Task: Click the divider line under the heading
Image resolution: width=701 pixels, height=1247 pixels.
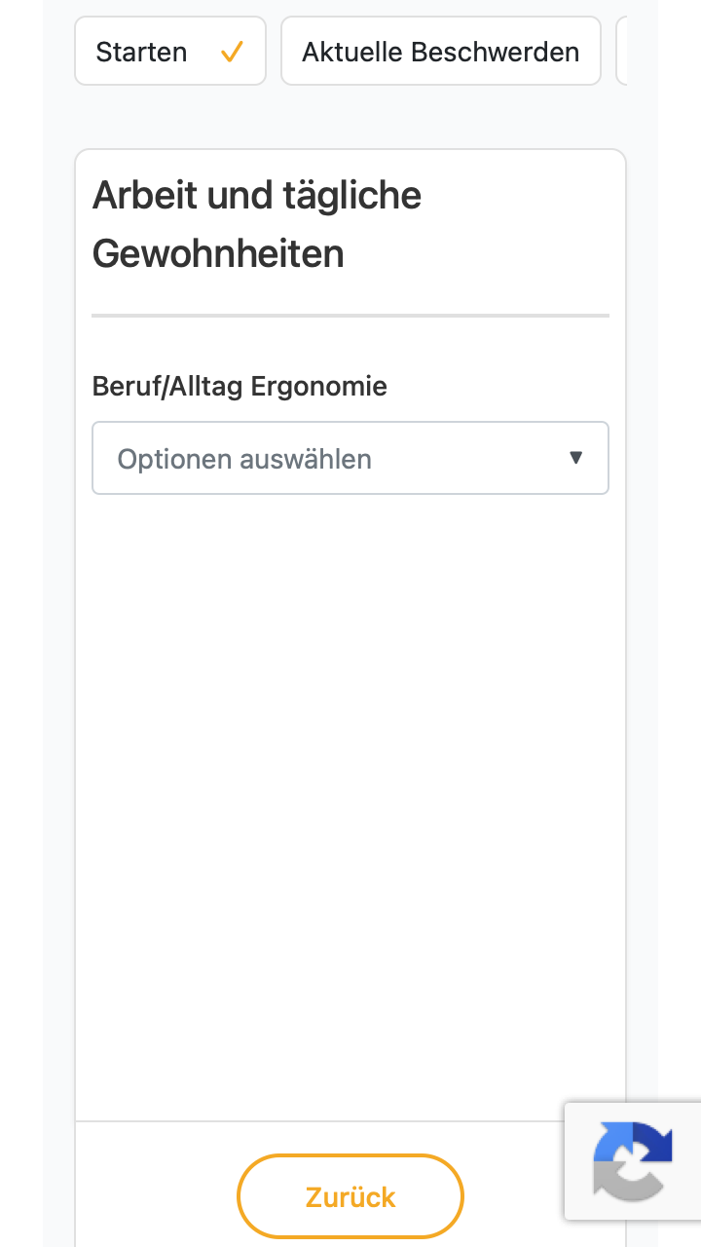Action: pos(350,316)
